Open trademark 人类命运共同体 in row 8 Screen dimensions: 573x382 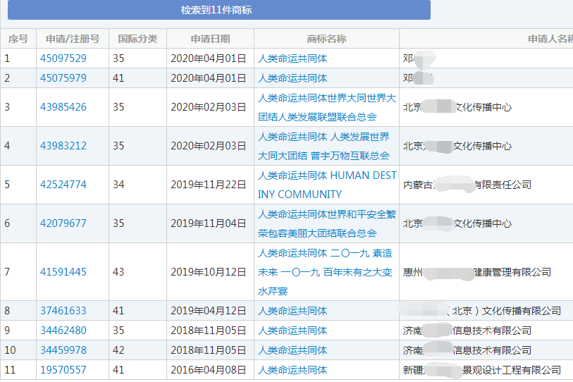292,311
